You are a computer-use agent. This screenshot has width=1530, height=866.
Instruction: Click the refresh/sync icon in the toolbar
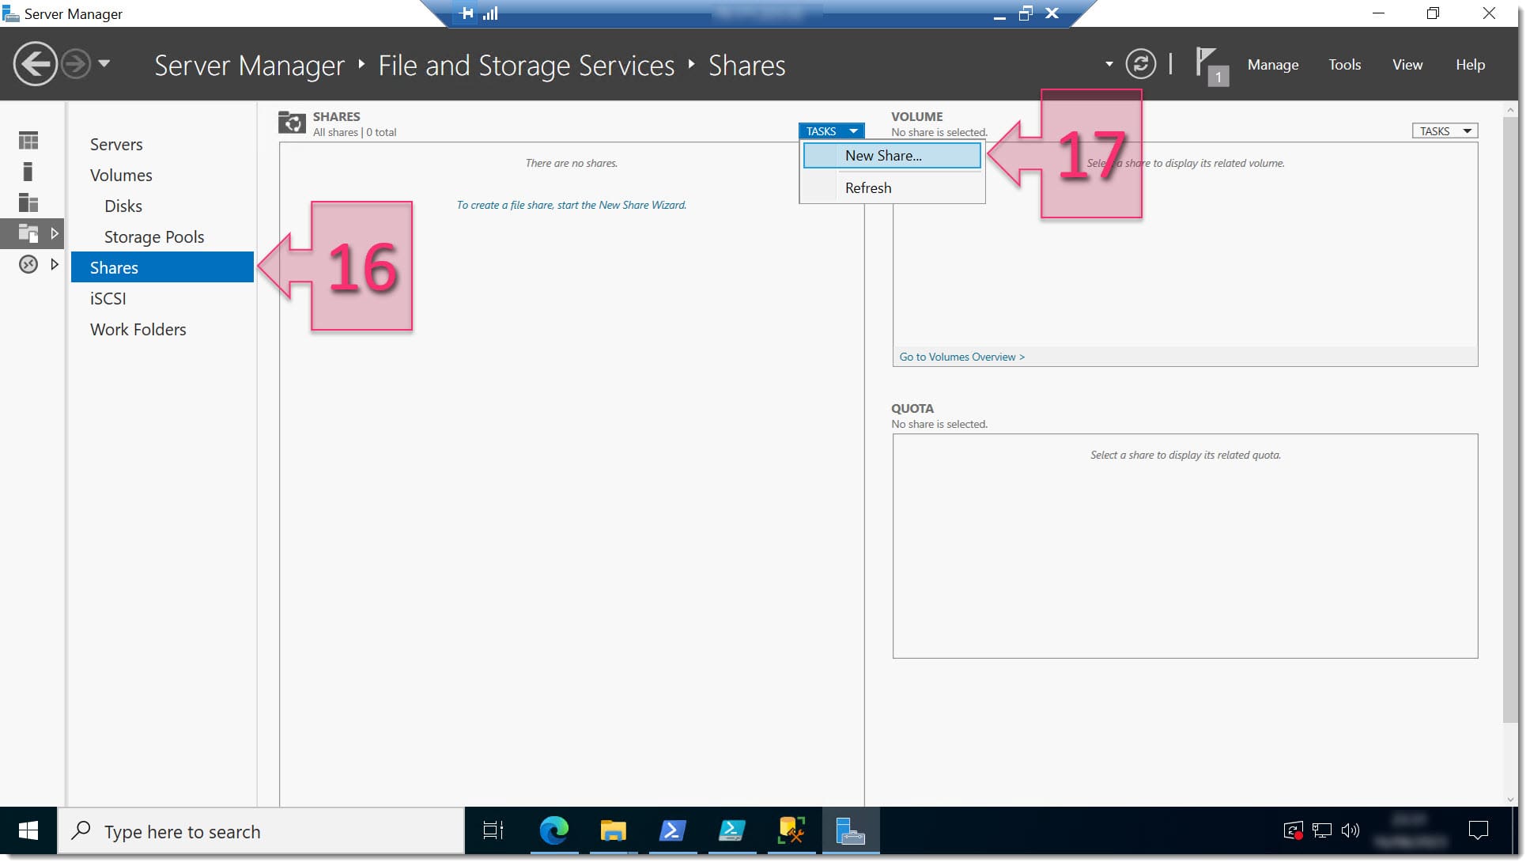point(1139,64)
